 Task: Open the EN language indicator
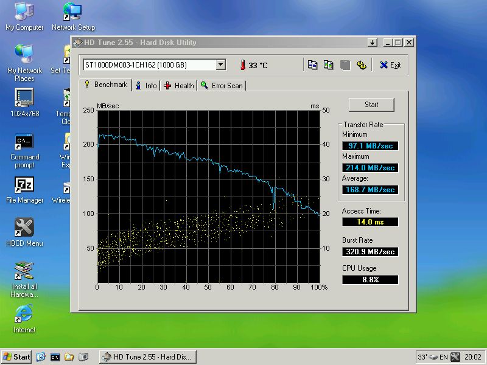444,357
